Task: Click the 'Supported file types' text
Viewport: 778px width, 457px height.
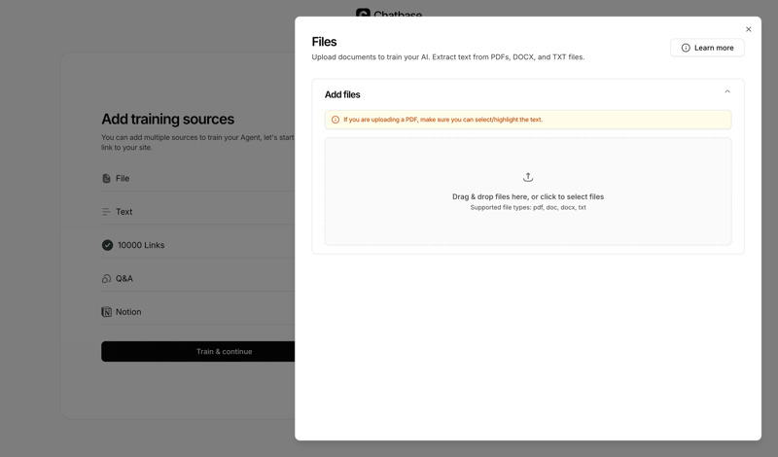Action: click(528, 207)
